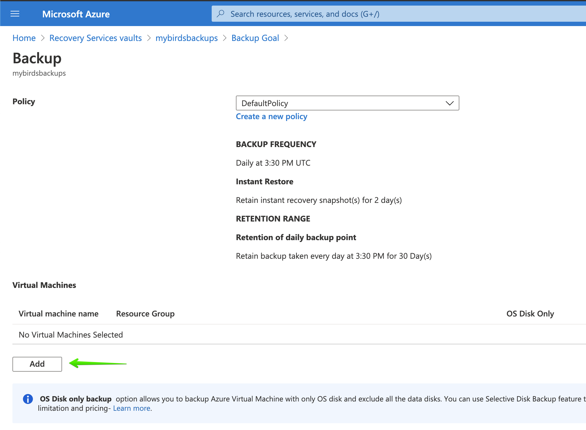Expand the DefaultPolicy dropdown
Screen dimensions: 586x430
click(347, 103)
